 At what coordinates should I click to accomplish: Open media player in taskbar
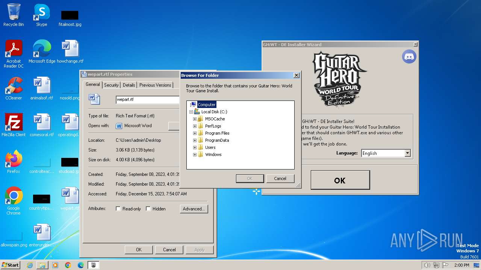coord(55,265)
